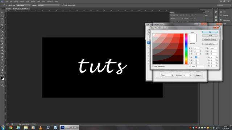Image resolution: width=232 pixels, height=130 pixels.
Task: Click Add to Swatches button
Action: pyautogui.click(x=210, y=40)
